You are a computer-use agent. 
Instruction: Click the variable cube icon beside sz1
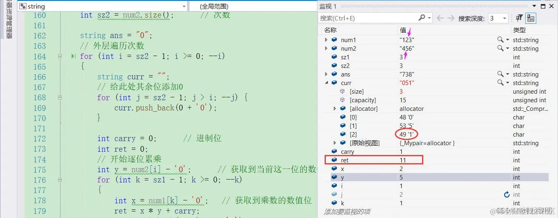point(334,57)
